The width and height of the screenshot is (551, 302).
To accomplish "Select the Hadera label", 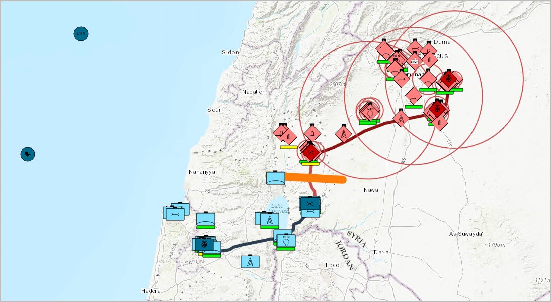I will pos(151,291).
